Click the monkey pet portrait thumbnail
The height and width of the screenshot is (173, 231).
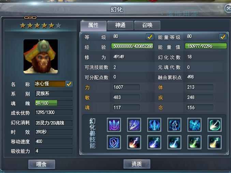click(x=41, y=56)
